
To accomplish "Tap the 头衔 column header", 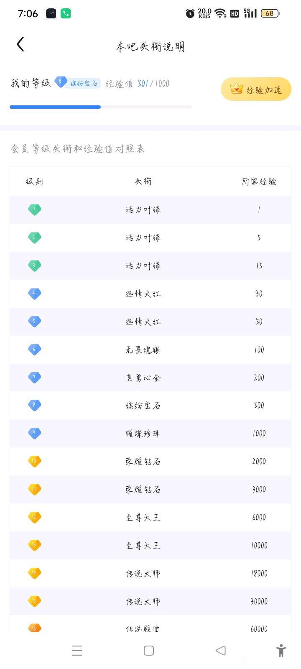I will coord(143,181).
